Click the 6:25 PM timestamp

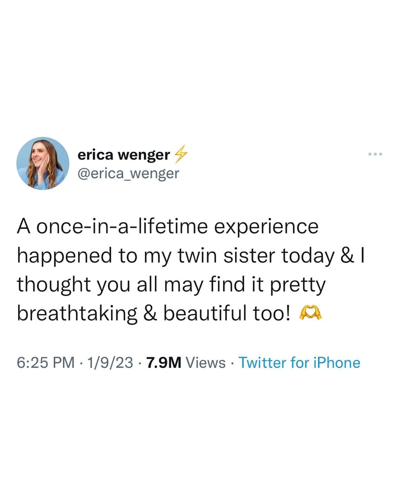45,363
